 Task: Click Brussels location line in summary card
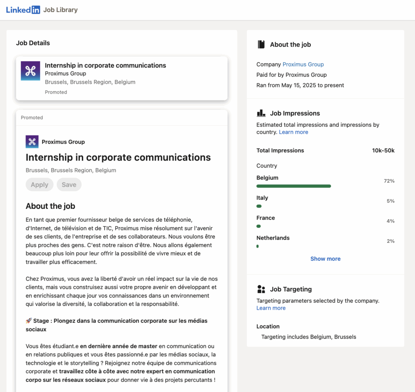pos(90,82)
